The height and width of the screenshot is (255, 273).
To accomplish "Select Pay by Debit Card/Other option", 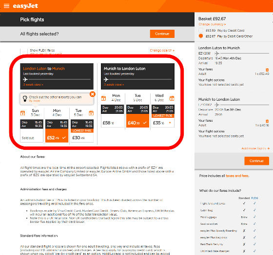I will tap(201, 36).
